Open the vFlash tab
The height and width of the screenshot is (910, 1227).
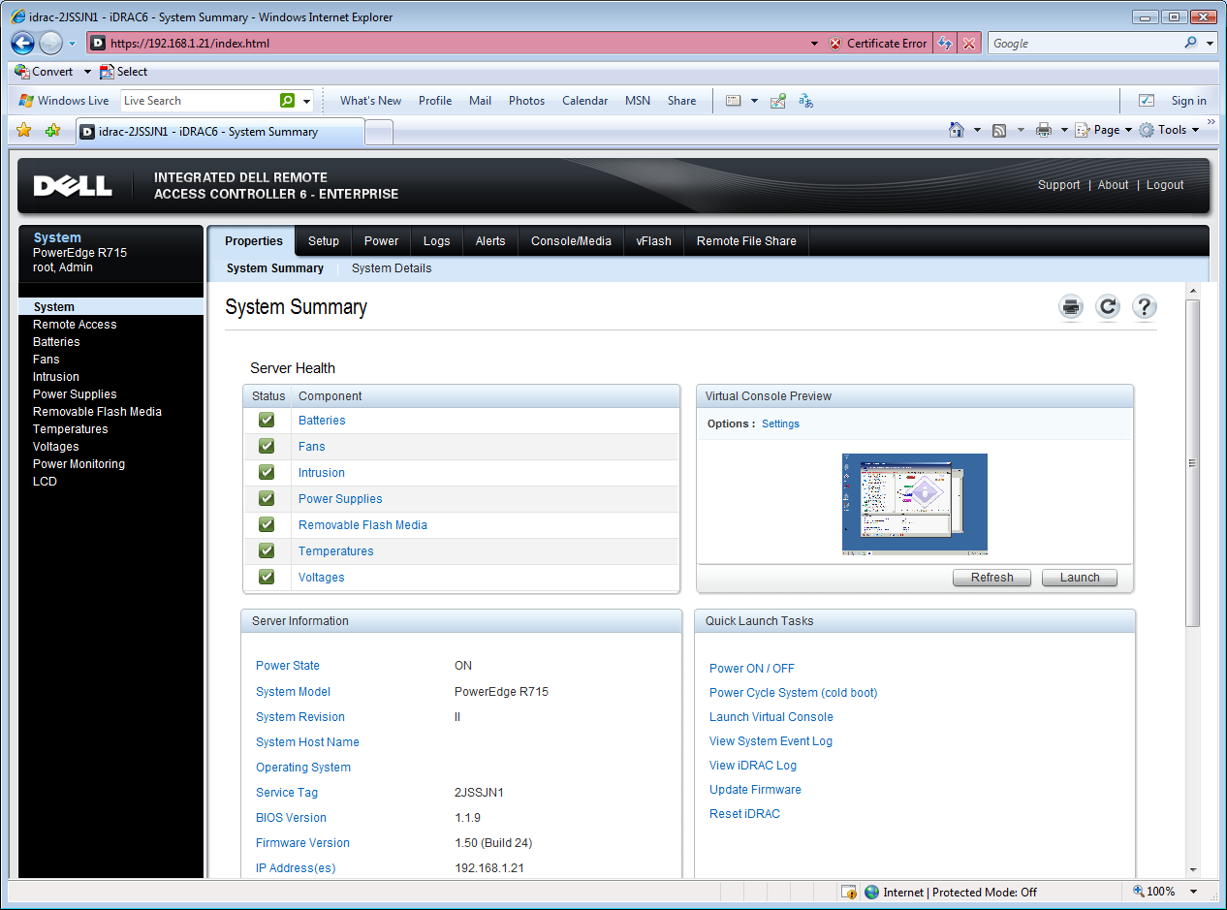tap(654, 241)
